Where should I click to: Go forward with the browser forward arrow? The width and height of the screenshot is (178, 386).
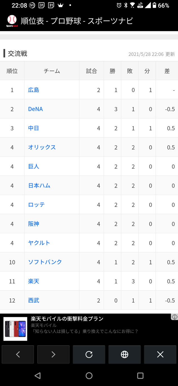pyautogui.click(x=53, y=354)
